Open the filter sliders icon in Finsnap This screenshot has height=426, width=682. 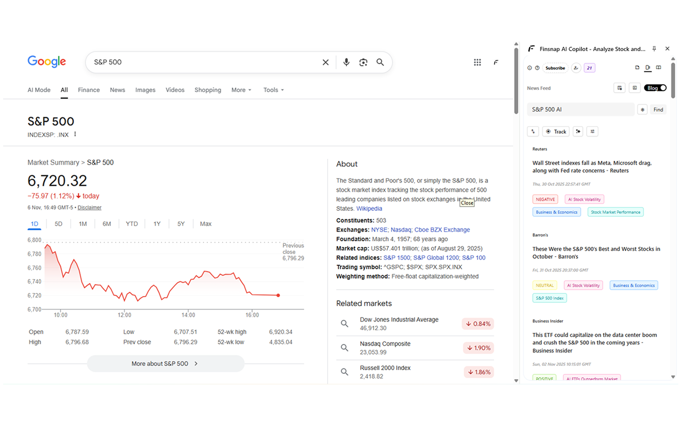click(x=592, y=132)
